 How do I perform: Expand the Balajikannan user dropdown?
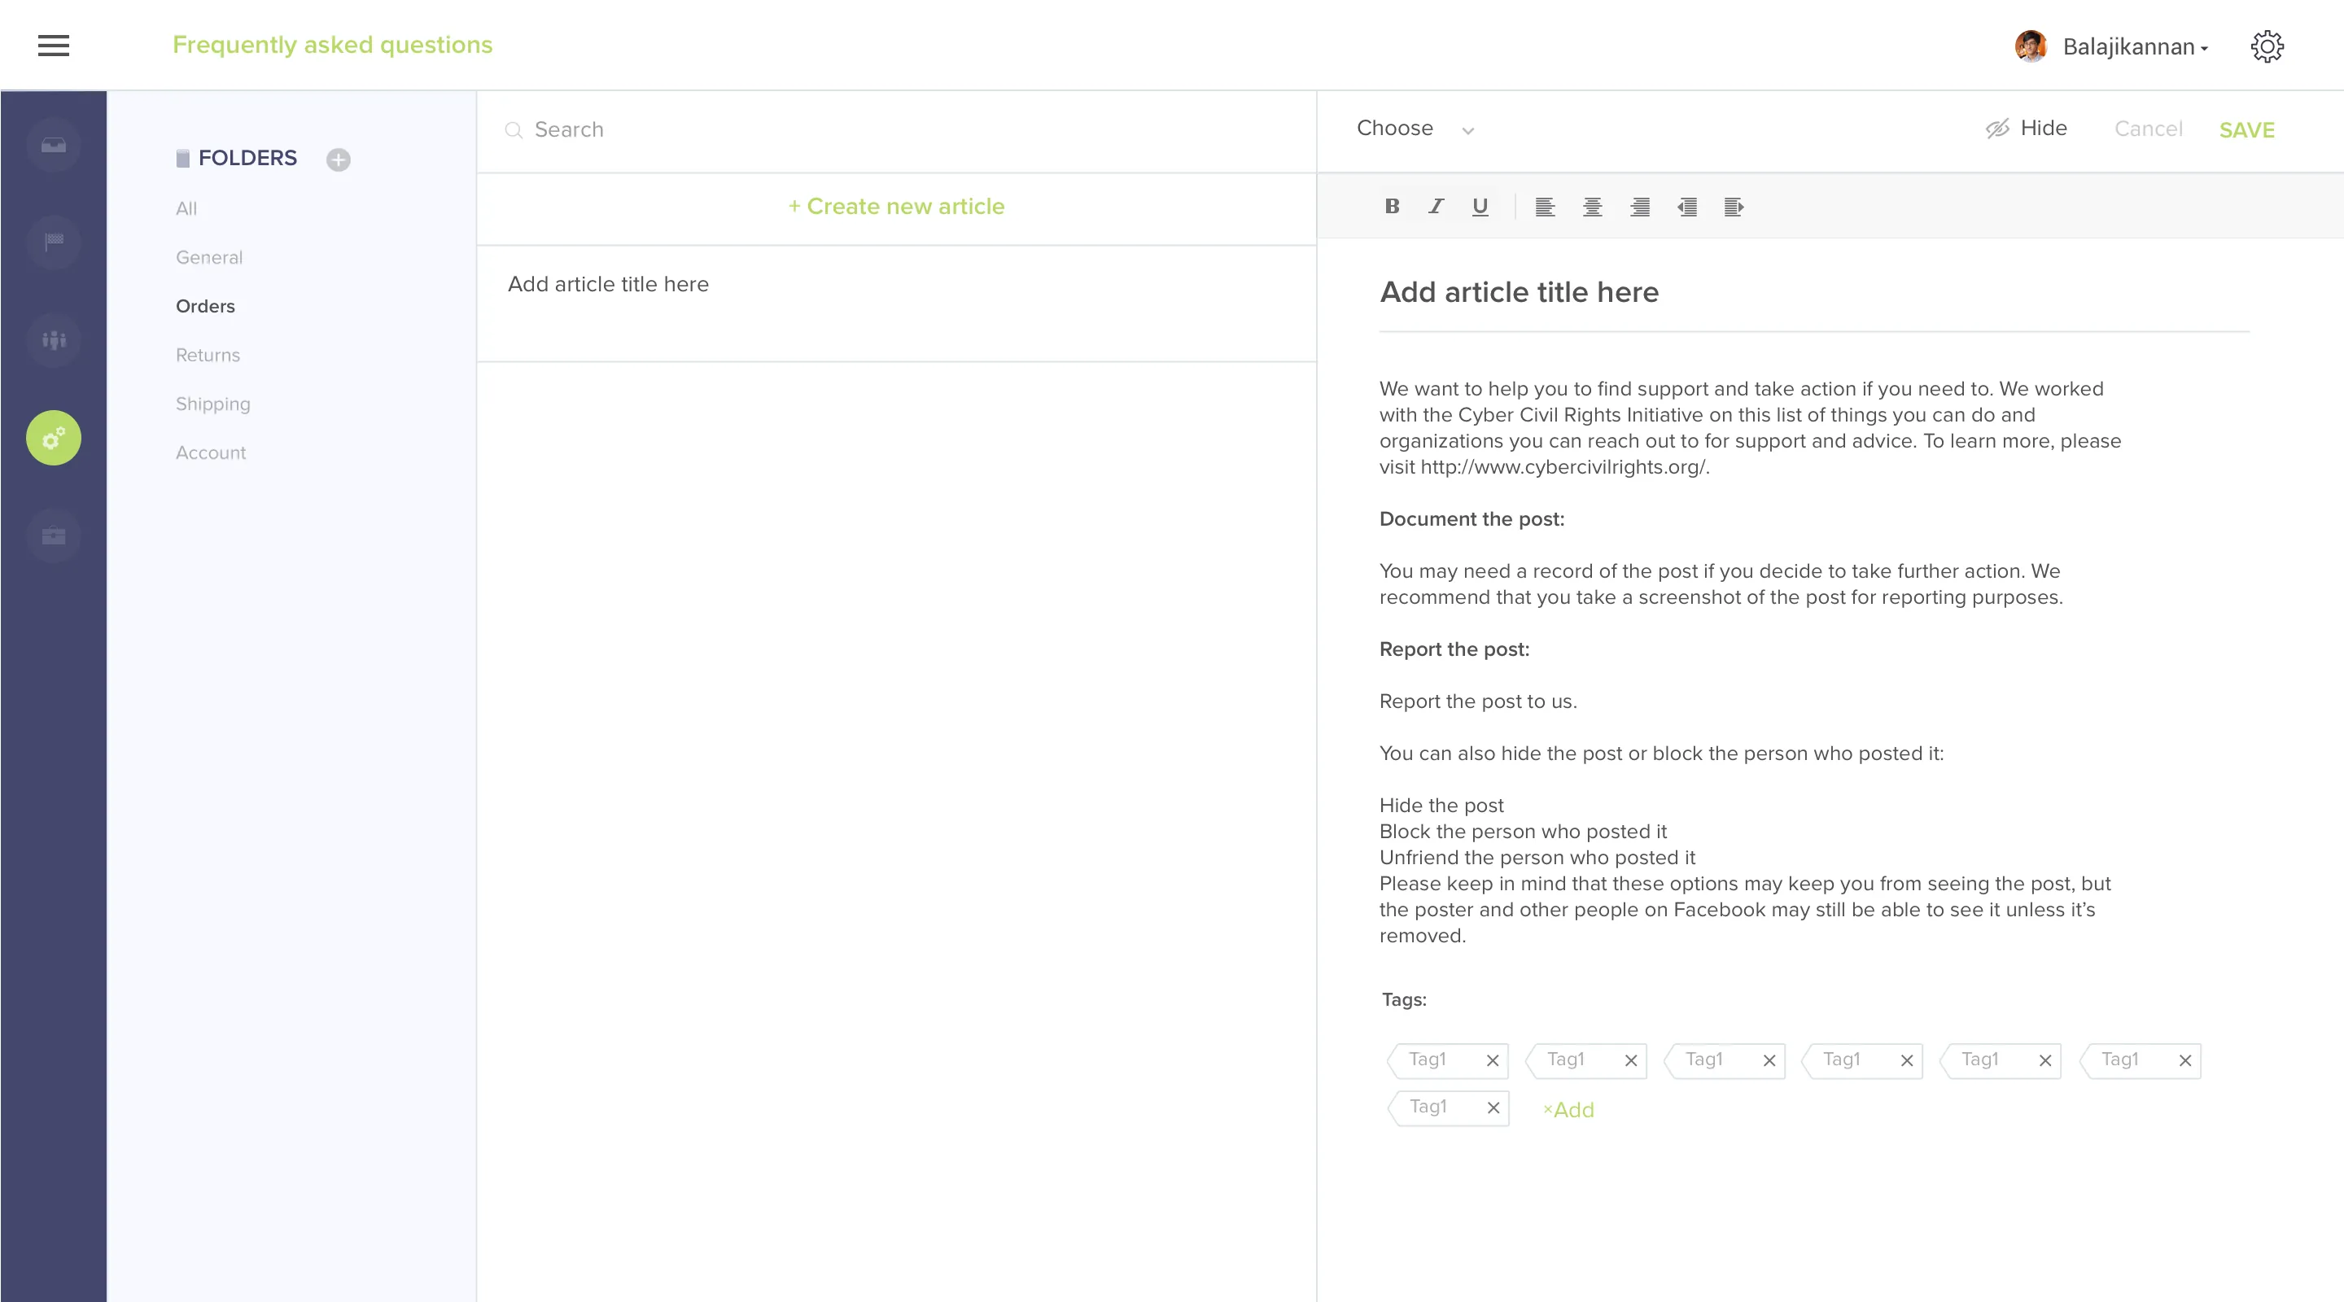click(x=2135, y=46)
